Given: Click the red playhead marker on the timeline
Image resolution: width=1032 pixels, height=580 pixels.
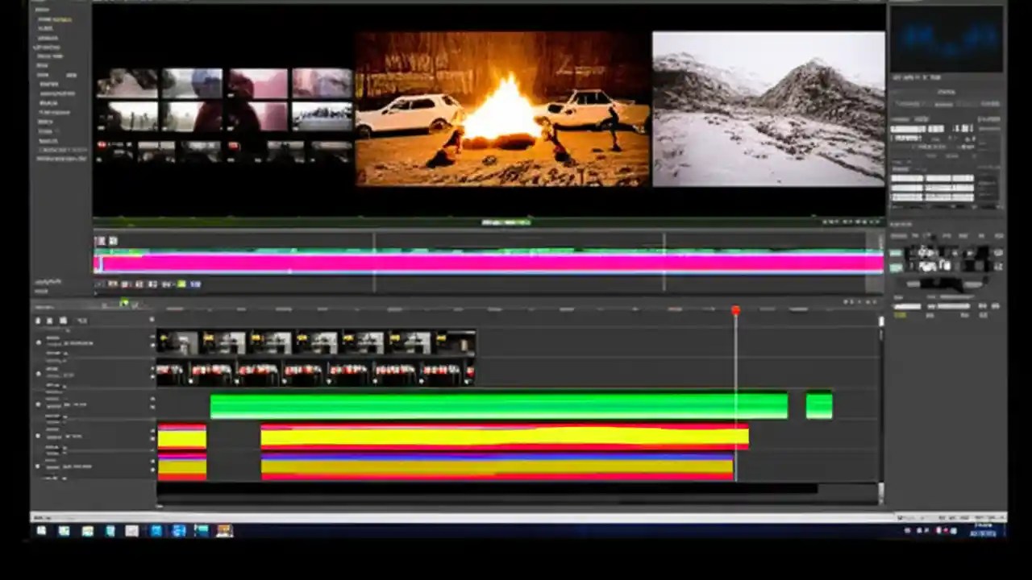Looking at the screenshot, I should tap(735, 310).
